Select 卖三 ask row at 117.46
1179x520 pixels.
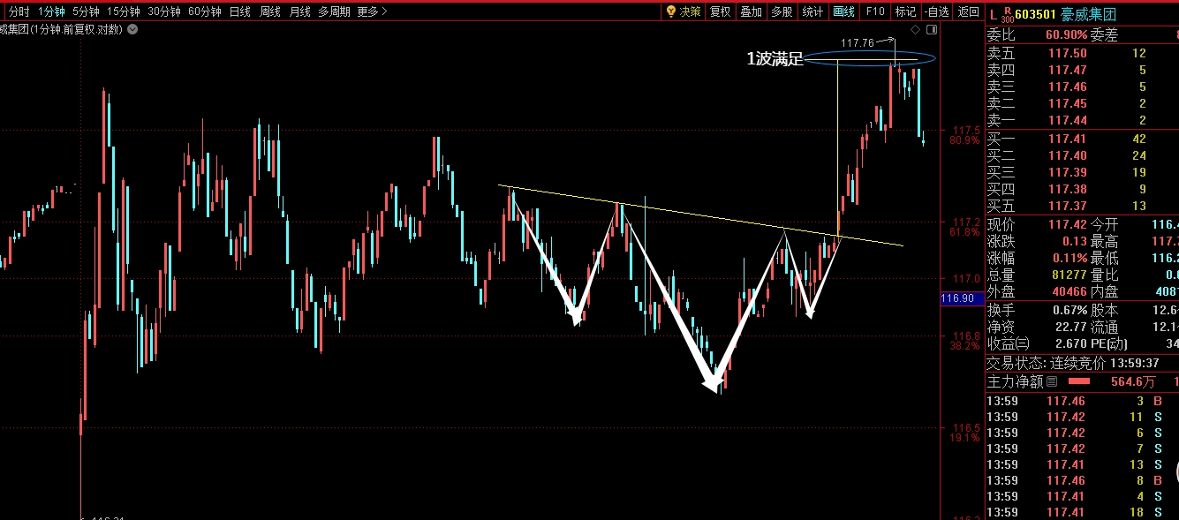[x=1082, y=87]
